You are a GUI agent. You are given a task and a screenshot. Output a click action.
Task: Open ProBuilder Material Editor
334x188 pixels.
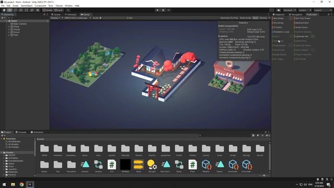tap(302, 23)
